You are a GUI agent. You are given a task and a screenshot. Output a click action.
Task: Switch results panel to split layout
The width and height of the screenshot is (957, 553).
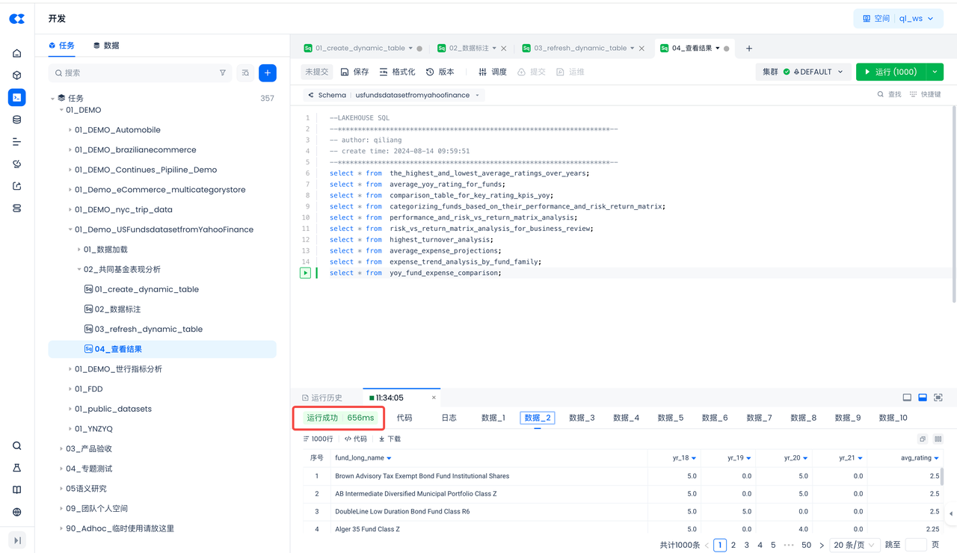923,398
